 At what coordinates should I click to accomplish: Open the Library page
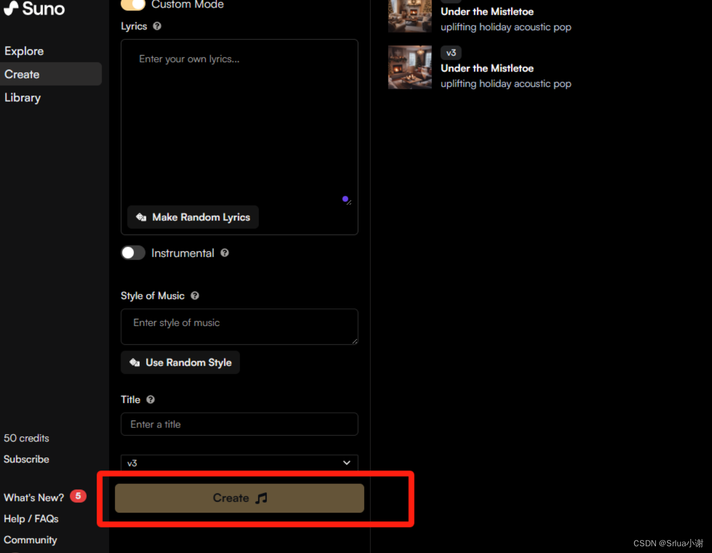click(22, 98)
